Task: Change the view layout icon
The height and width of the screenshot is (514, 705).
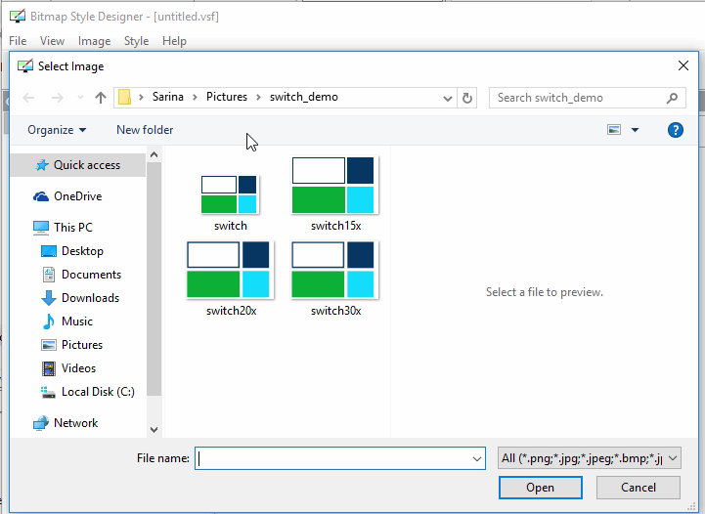Action: click(x=614, y=130)
